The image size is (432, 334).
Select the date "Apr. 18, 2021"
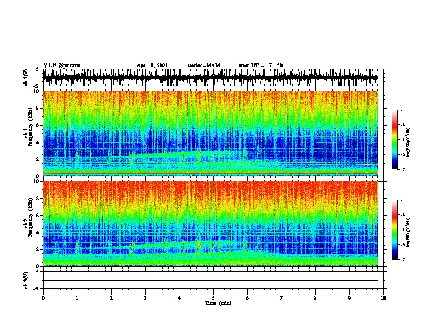point(152,65)
